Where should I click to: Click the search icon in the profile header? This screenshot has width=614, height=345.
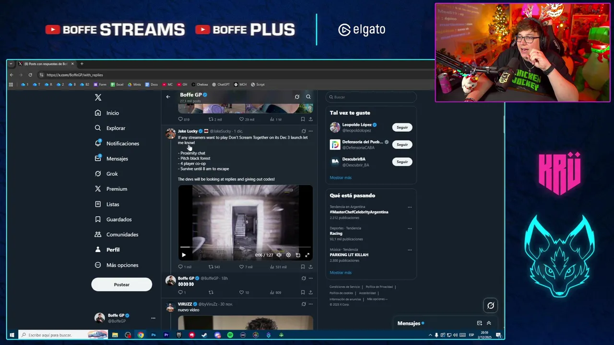click(308, 97)
